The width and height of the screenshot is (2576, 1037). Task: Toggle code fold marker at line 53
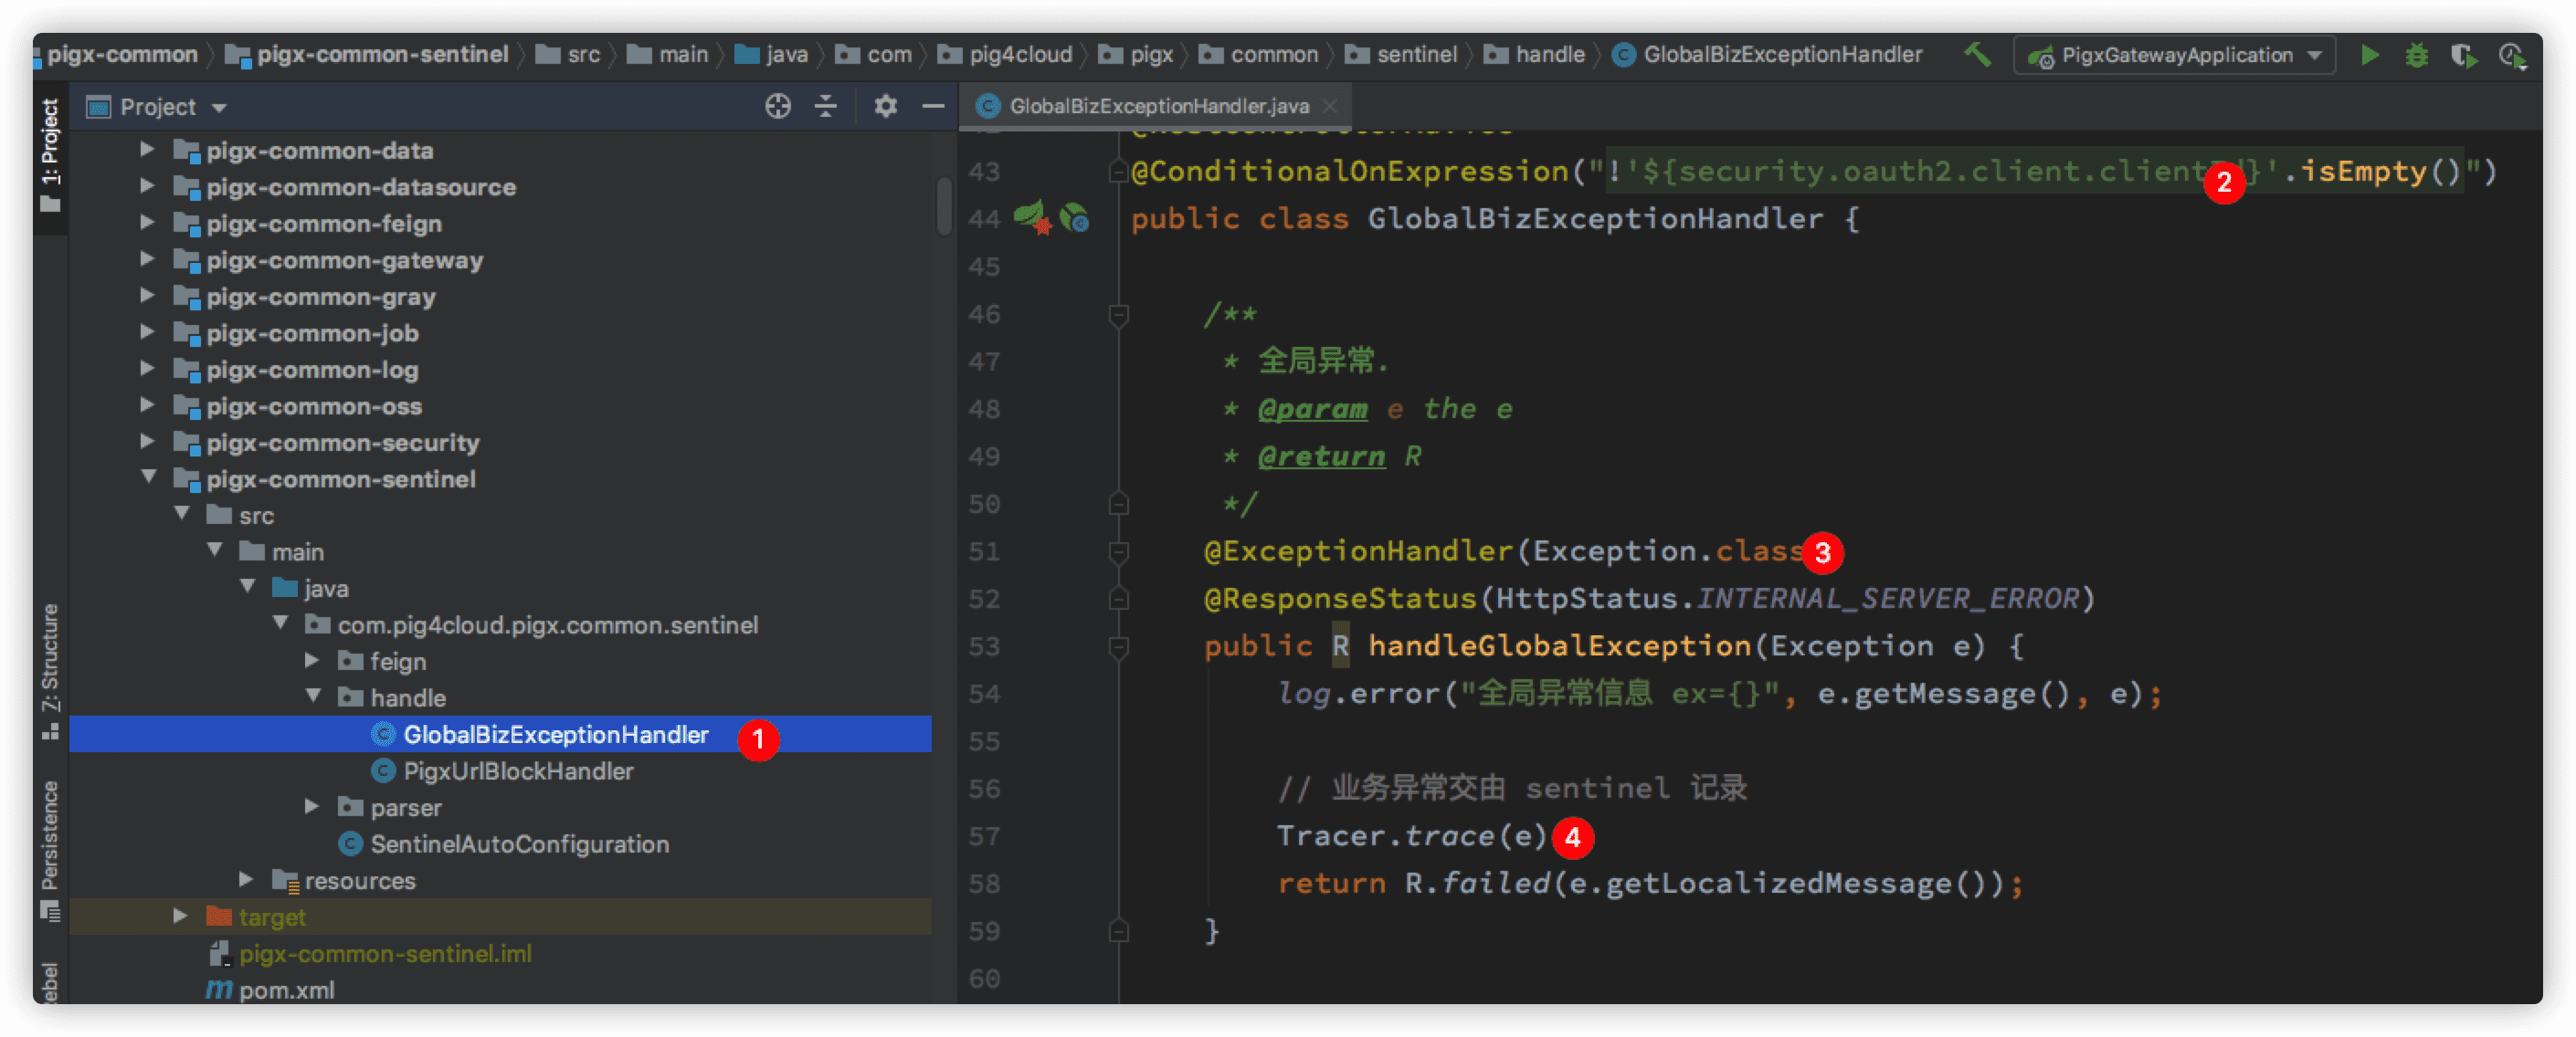pos(1119,646)
